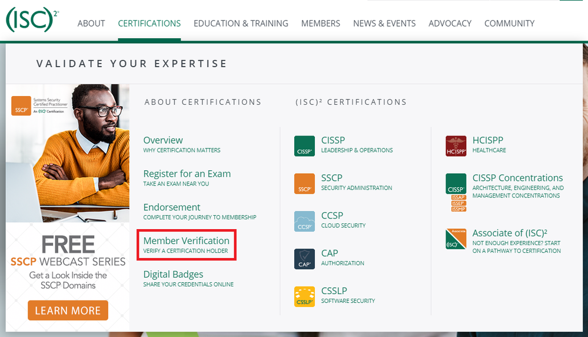588x337 pixels.
Task: Follow the Endorsement link
Action: (x=172, y=207)
